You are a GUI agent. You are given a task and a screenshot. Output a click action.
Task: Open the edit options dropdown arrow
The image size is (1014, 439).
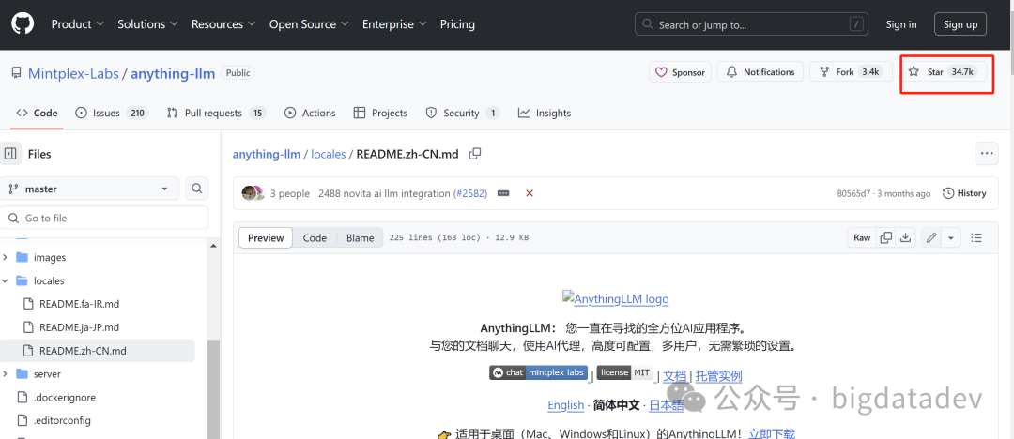(950, 238)
